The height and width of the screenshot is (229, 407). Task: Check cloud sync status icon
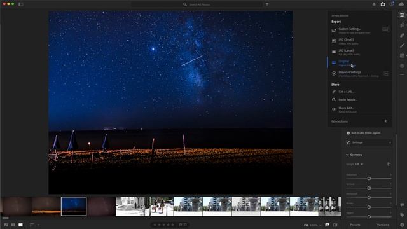401,4
